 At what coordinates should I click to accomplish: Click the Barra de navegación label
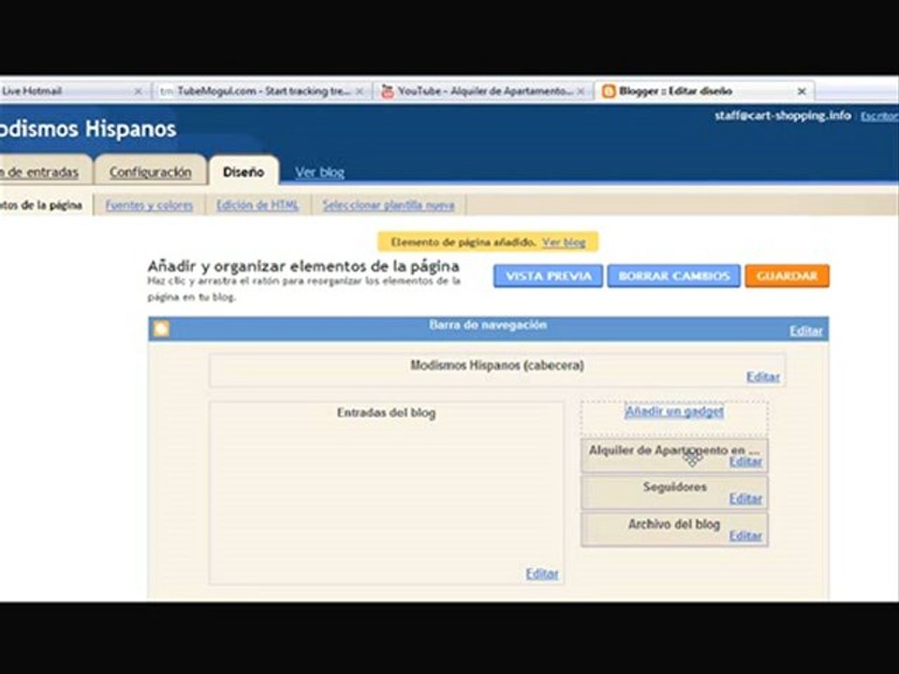coord(488,325)
